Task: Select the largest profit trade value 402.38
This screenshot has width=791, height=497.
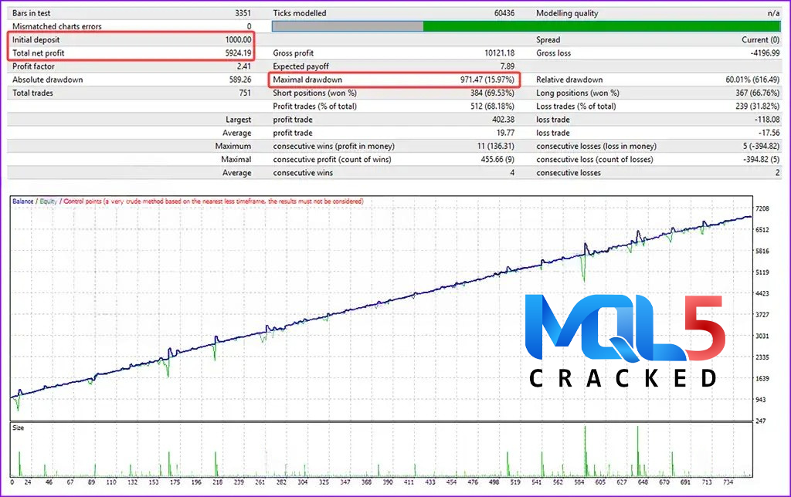Action: click(x=503, y=120)
